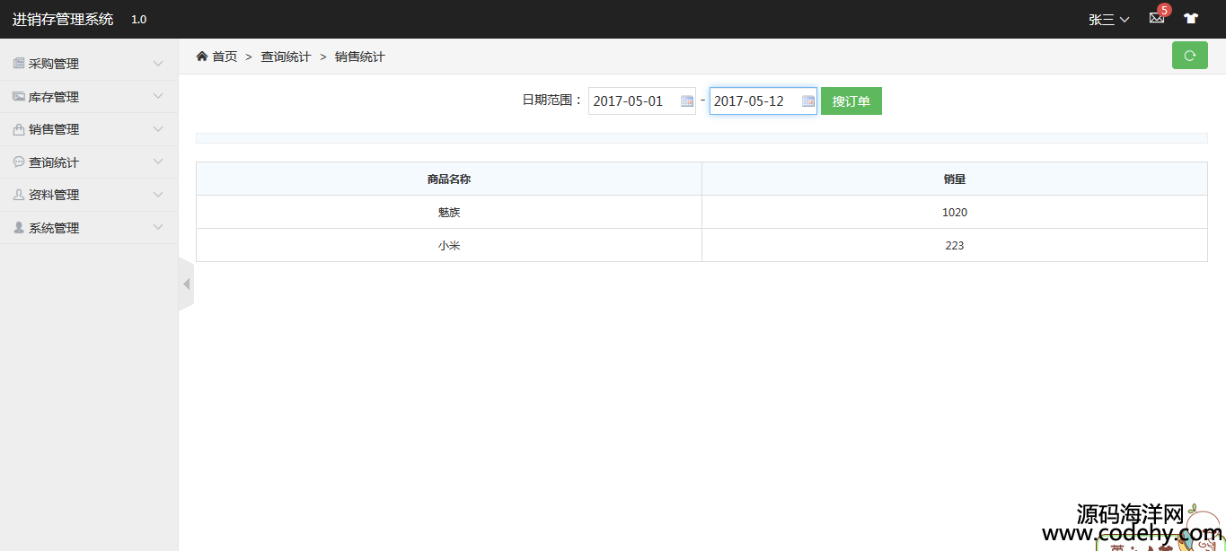Expand the 销售管理 sidebar chevron
1226x551 pixels.
coord(158,129)
